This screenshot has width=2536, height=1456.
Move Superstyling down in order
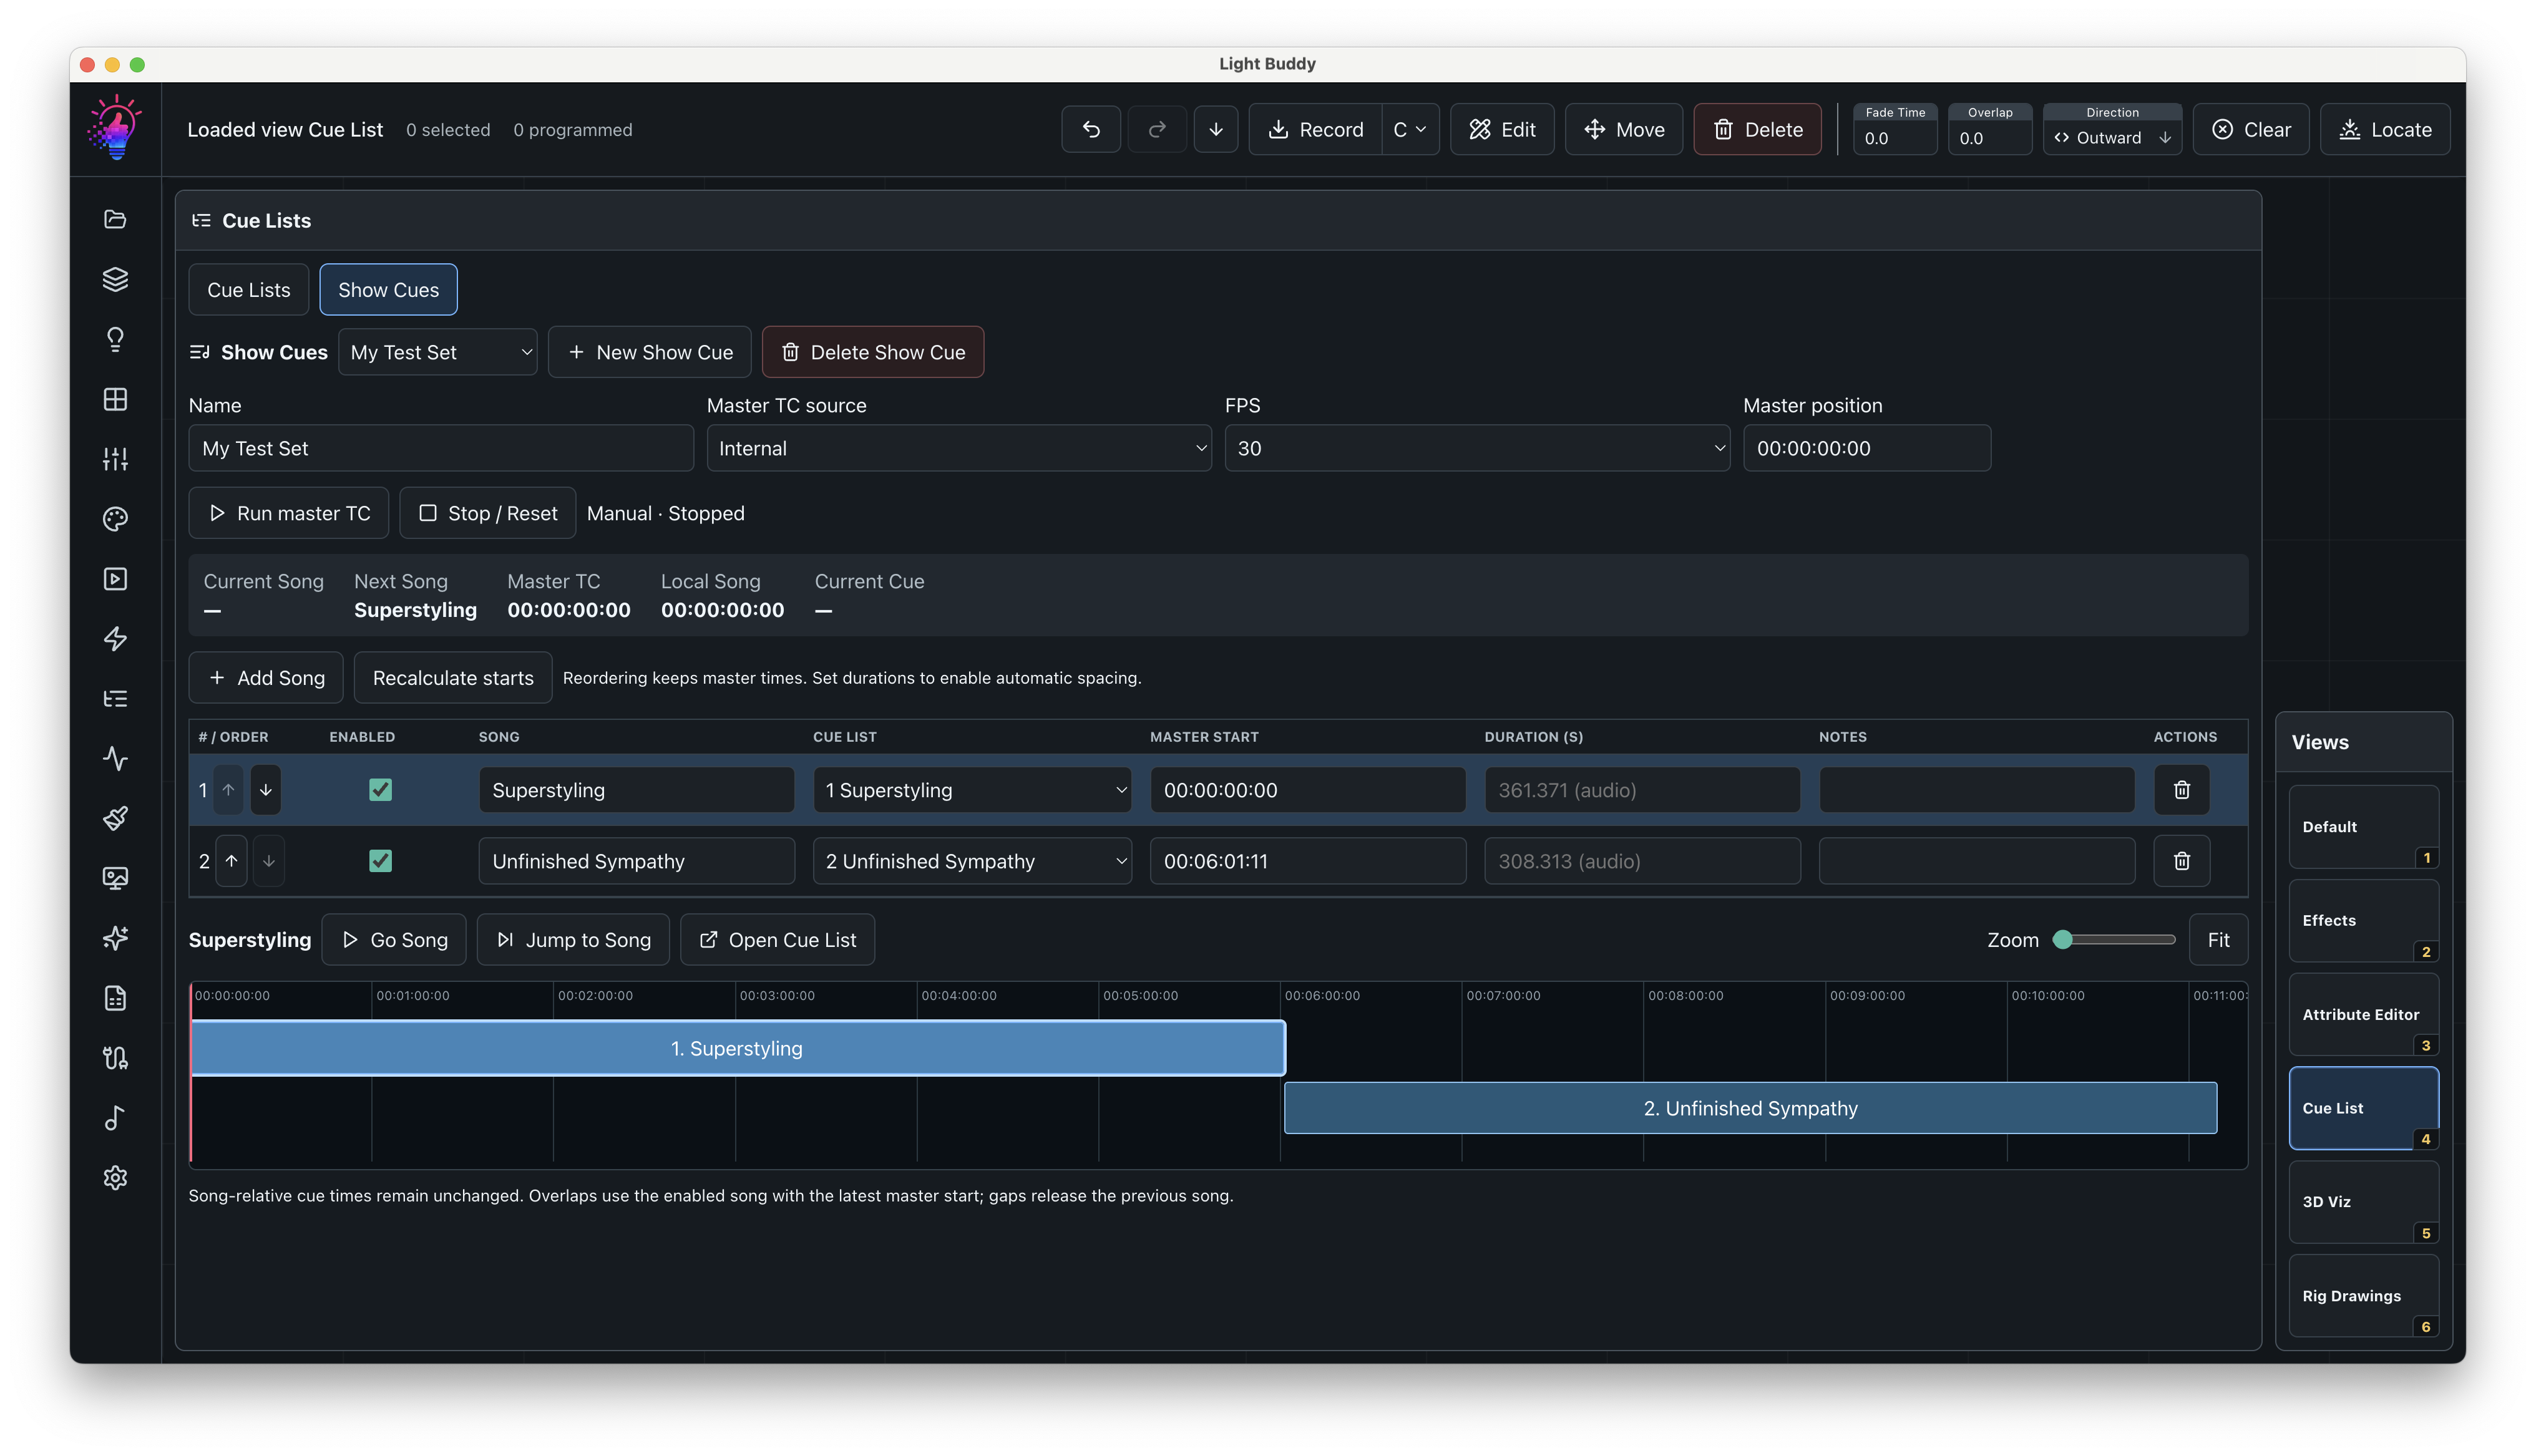(x=266, y=790)
